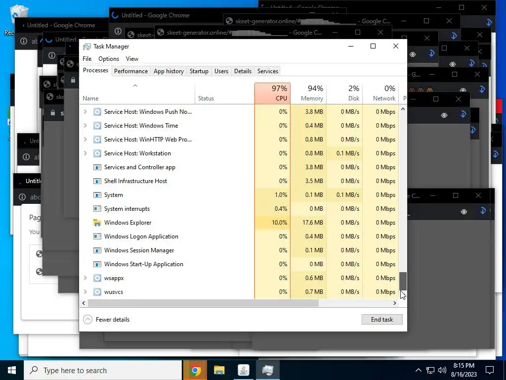The width and height of the screenshot is (506, 380).
Task: Select the Windows Session Manager row name
Action: pyautogui.click(x=139, y=250)
